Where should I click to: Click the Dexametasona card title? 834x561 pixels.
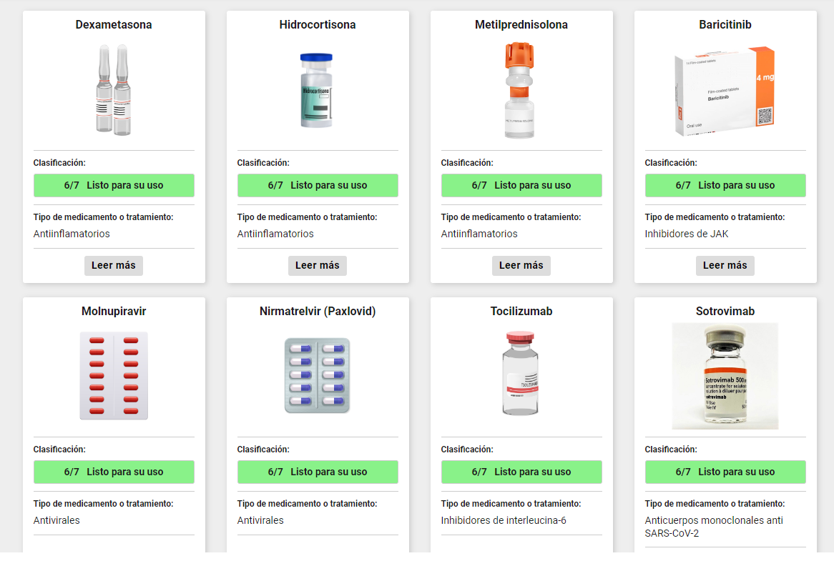point(114,24)
